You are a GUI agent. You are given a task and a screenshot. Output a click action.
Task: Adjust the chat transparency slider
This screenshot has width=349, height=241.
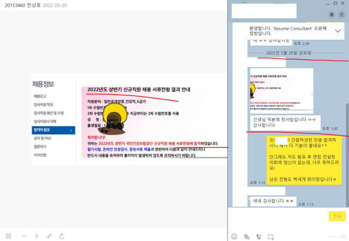point(337,236)
